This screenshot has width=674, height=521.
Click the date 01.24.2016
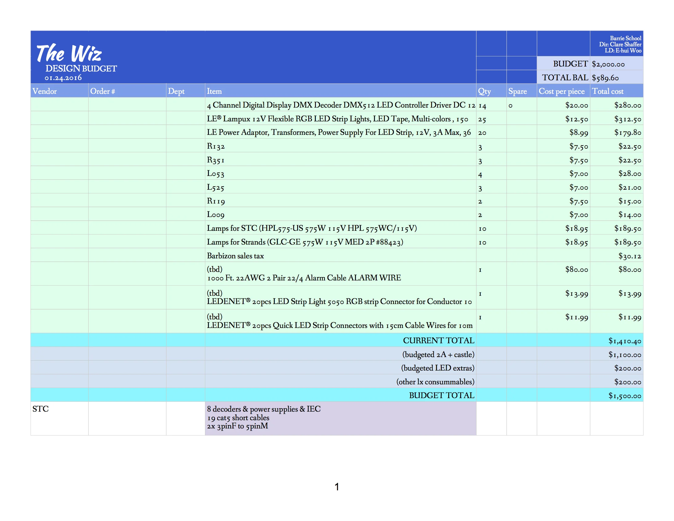click(x=63, y=78)
